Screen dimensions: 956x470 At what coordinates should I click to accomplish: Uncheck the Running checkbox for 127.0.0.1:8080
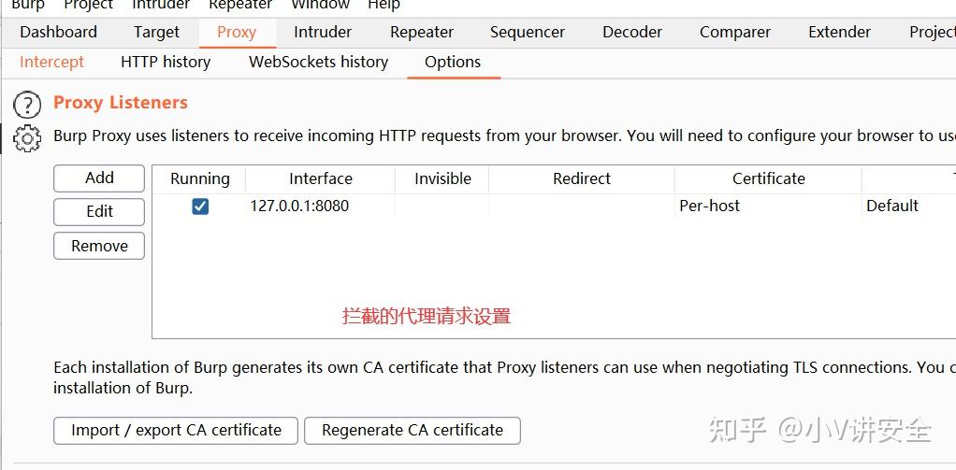(x=200, y=207)
